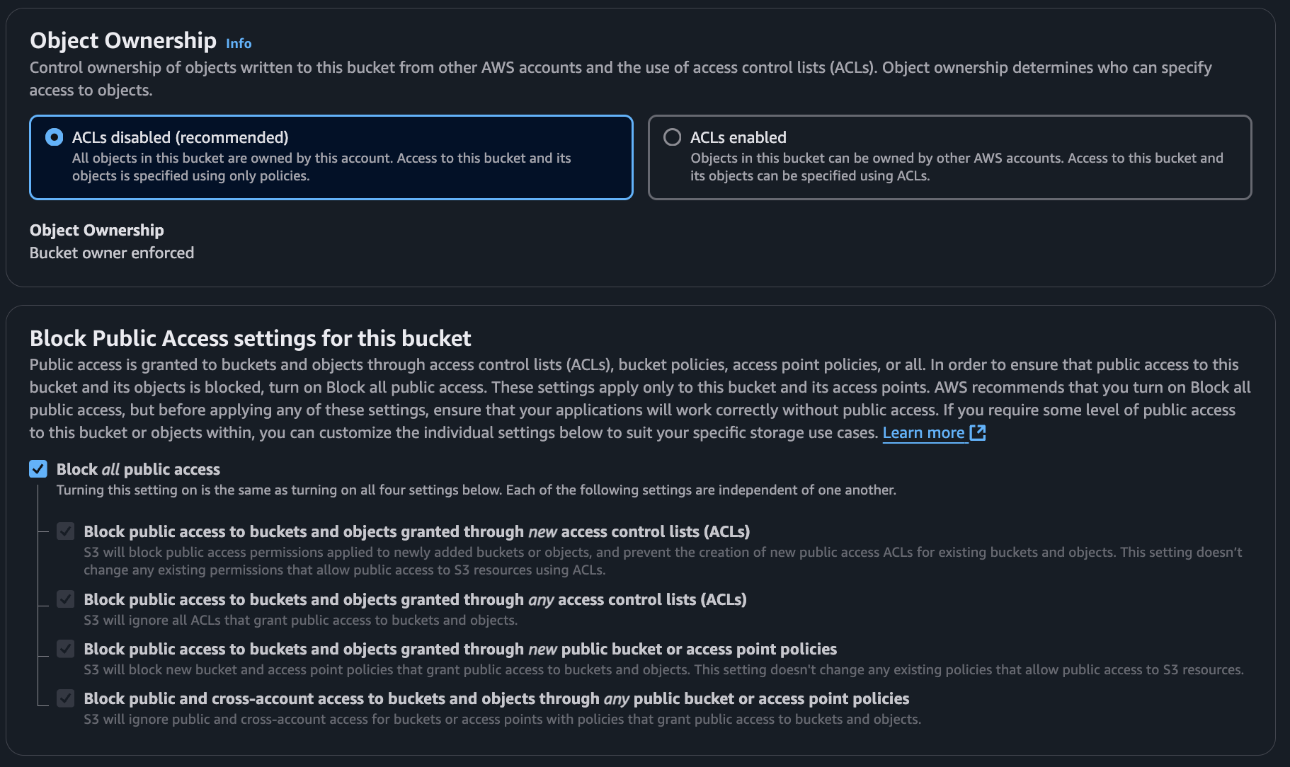This screenshot has height=767, width=1290.
Task: Click the large Object Ownership section heading
Action: [x=123, y=40]
